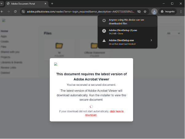Open the 'All' filter dropdown

pyautogui.click(x=173, y=34)
